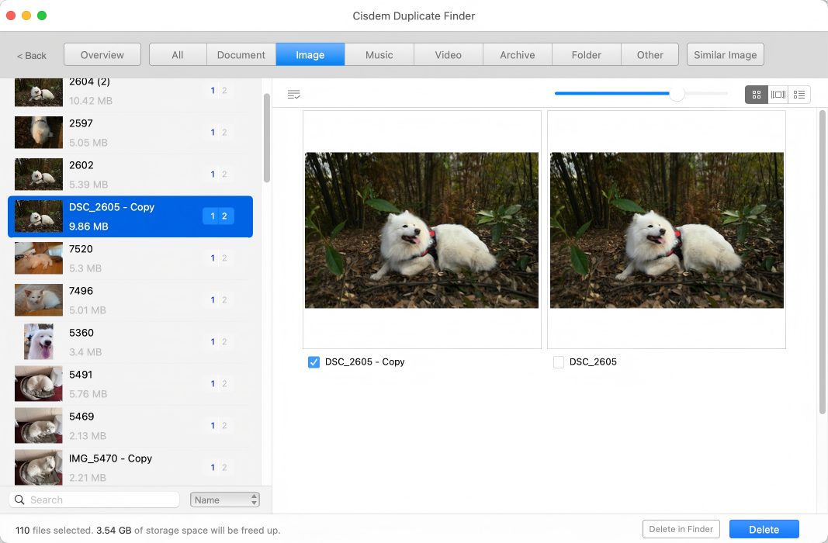Image resolution: width=828 pixels, height=543 pixels.
Task: Select badge 2 next to the 7520 group
Action: (x=225, y=258)
